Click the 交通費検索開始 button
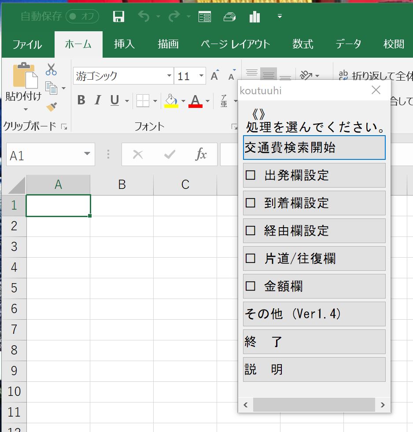This screenshot has height=432, width=413. point(314,148)
